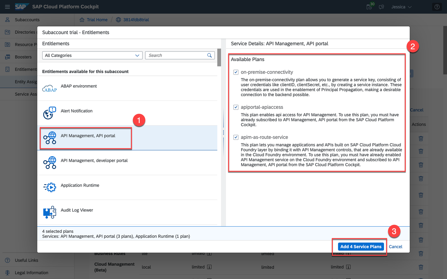Click the SAP logo
The height and width of the screenshot is (279, 447).
coord(21,7)
